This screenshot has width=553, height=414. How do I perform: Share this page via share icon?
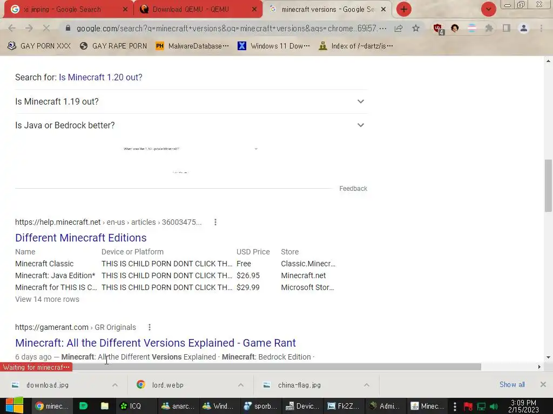click(x=399, y=29)
